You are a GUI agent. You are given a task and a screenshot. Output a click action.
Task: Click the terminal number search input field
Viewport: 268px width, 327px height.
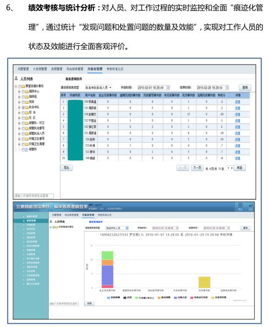[x=34, y=196]
